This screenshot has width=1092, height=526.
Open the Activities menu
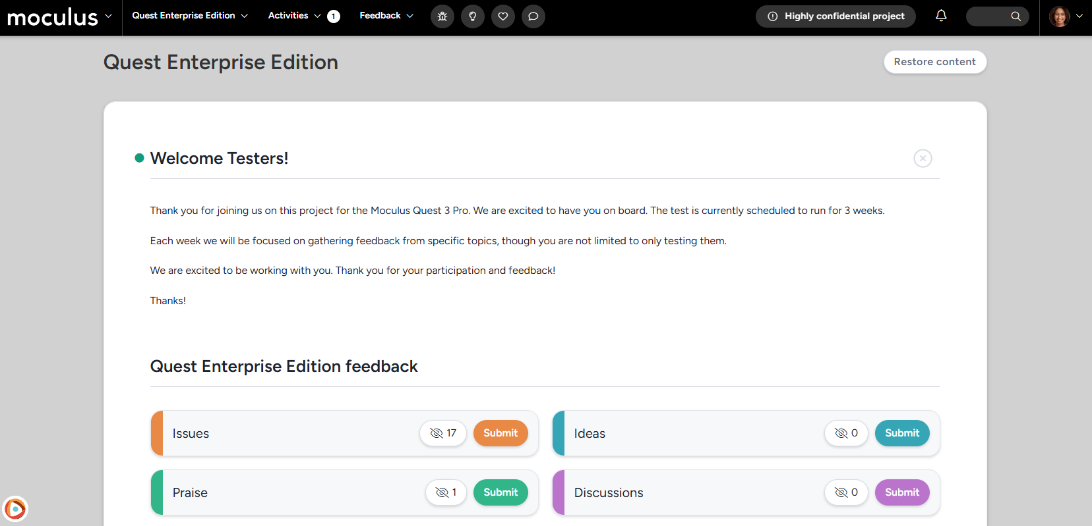295,16
